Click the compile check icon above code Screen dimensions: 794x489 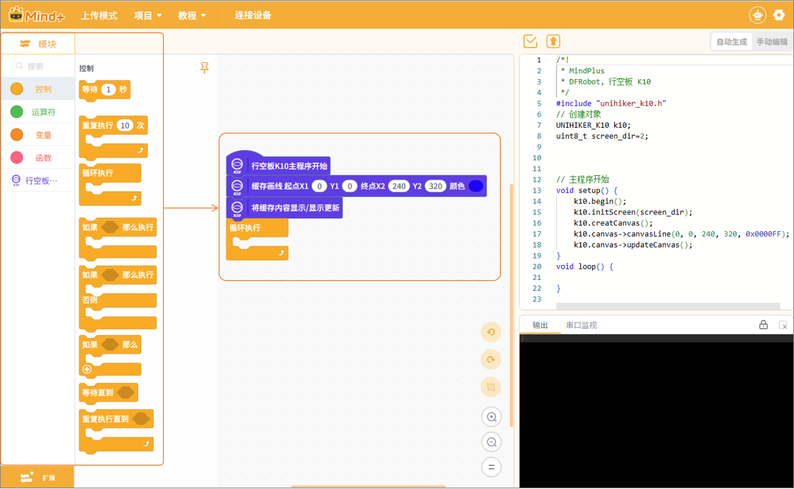point(531,41)
